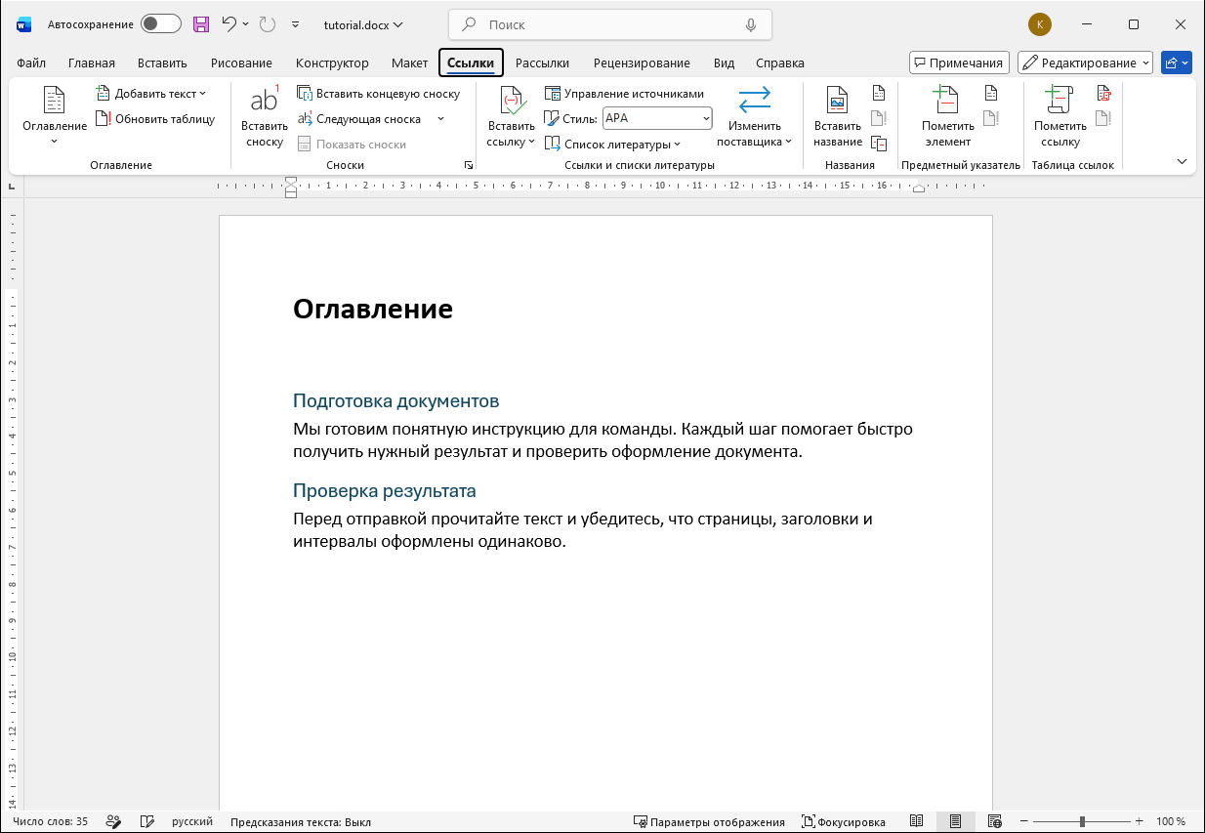Click the Подготовка документов heading

coord(396,401)
